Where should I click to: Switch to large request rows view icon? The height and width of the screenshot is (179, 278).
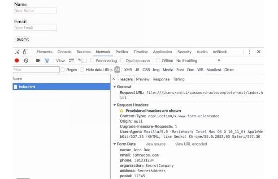click(72, 61)
